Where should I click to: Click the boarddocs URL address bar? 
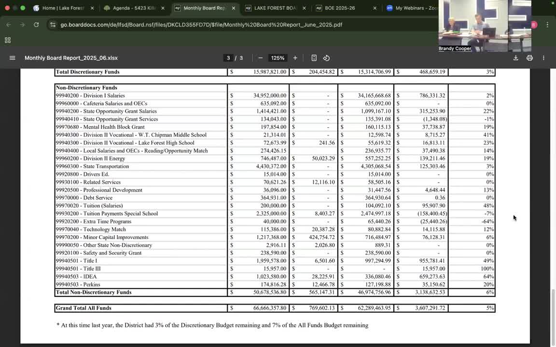pos(201,25)
